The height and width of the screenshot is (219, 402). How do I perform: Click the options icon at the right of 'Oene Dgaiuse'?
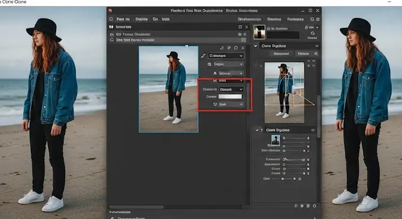(317, 46)
